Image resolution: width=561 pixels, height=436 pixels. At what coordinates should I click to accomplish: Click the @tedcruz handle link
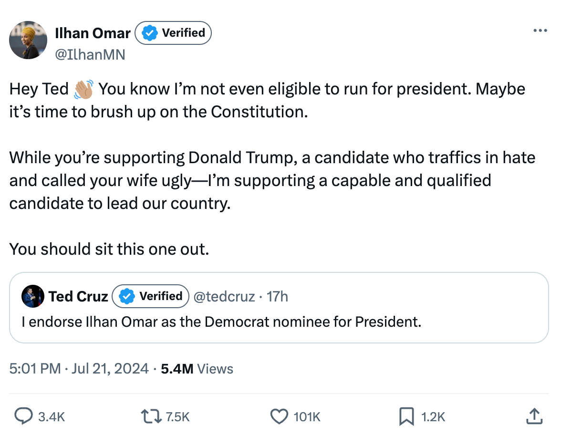tap(225, 296)
